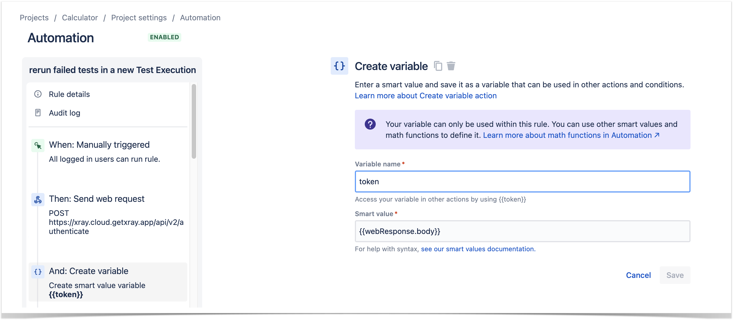Click the duplicate component copy icon
The height and width of the screenshot is (321, 735).
click(x=438, y=66)
